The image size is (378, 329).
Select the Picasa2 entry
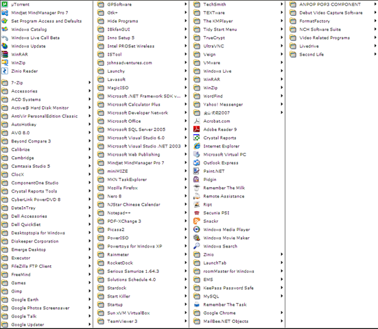[143, 230]
